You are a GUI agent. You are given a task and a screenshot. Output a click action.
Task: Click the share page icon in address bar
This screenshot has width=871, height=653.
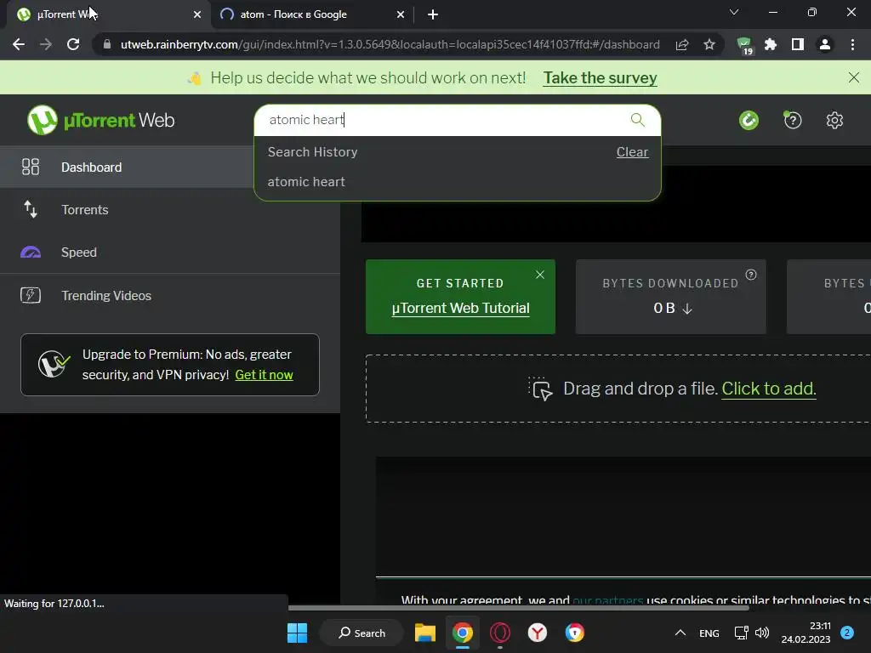point(682,44)
